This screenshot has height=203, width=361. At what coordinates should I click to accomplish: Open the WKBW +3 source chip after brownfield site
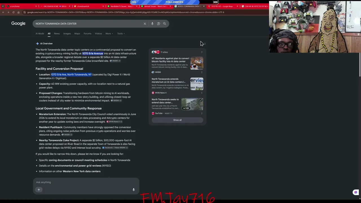click(x=115, y=61)
